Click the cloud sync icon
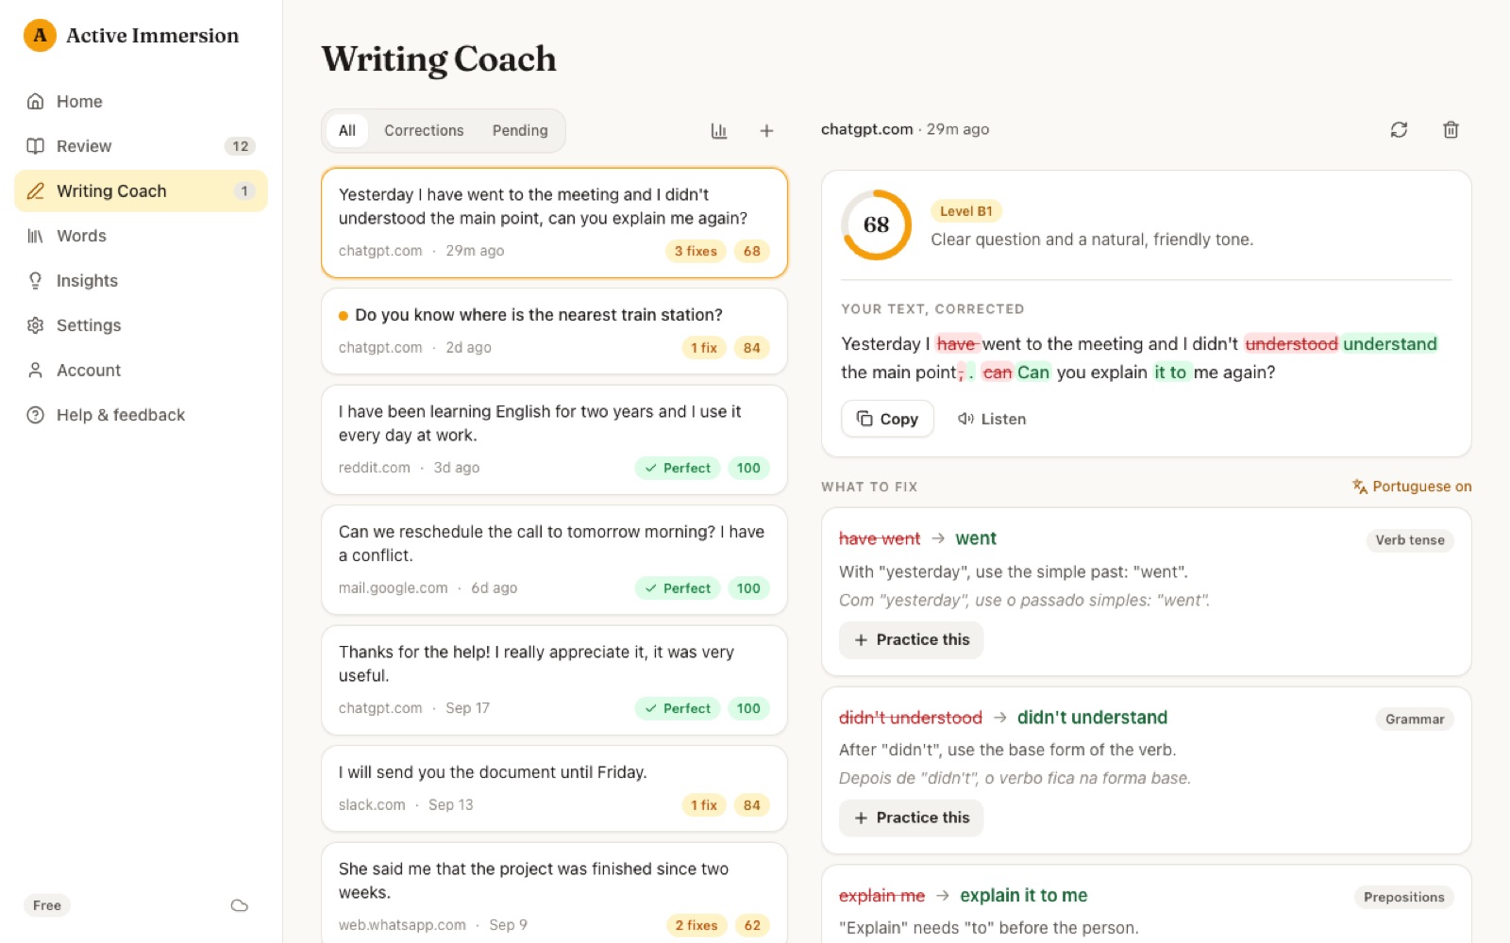The image size is (1510, 943). [240, 905]
